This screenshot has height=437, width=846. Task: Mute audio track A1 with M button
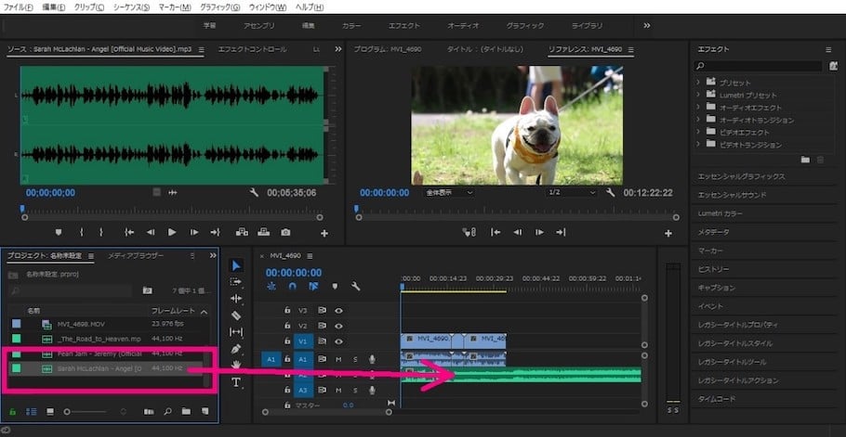338,359
